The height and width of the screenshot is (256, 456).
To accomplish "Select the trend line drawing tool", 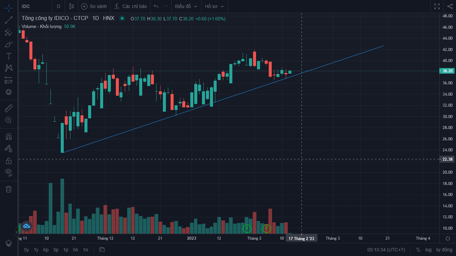I will [x=9, y=20].
